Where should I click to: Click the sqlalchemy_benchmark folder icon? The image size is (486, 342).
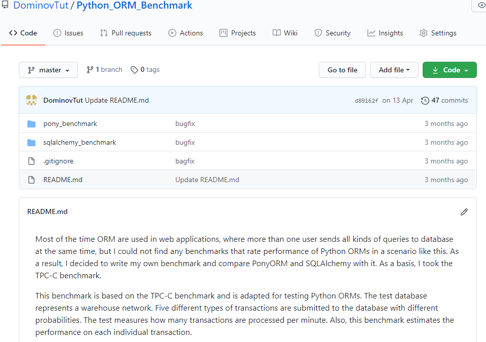[x=31, y=143]
